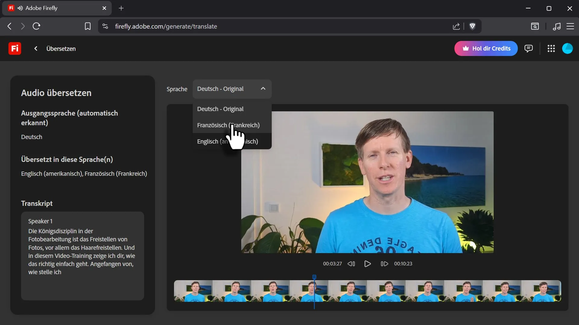Image resolution: width=579 pixels, height=325 pixels.
Task: Choose Deutsch - Original in dropdown list
Action: [x=220, y=109]
